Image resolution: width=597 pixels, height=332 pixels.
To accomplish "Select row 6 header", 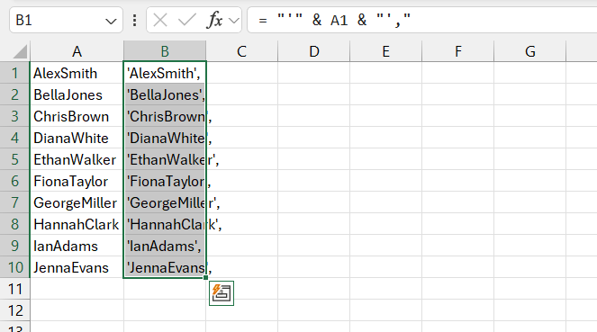I will [x=14, y=181].
